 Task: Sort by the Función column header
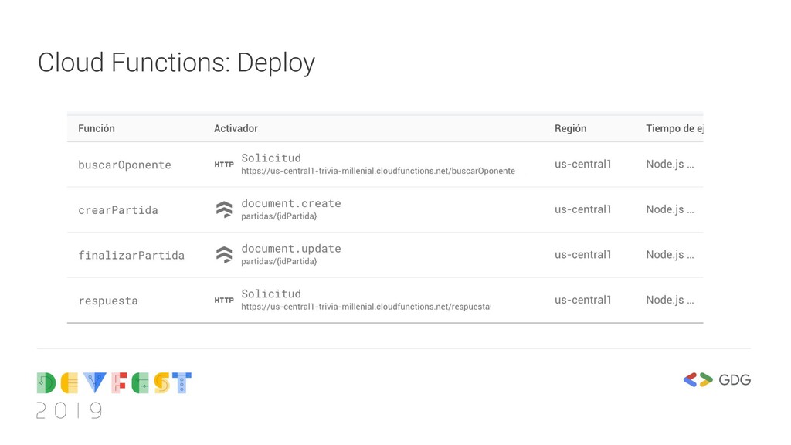[x=97, y=128]
